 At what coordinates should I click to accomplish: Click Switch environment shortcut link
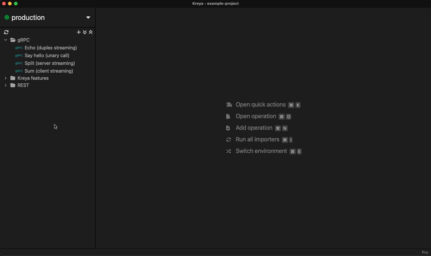point(261,151)
